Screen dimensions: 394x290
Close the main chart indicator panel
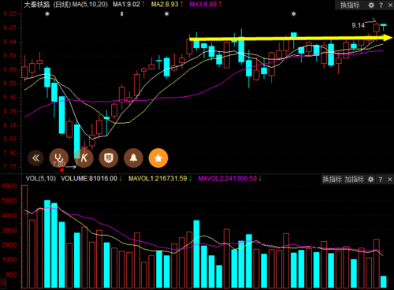pos(390,5)
